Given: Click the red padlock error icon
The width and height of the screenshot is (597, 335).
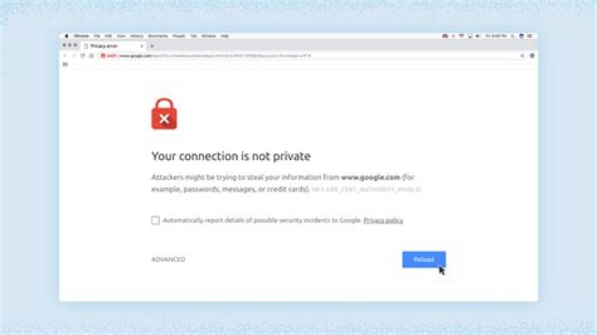Looking at the screenshot, I should (164, 114).
